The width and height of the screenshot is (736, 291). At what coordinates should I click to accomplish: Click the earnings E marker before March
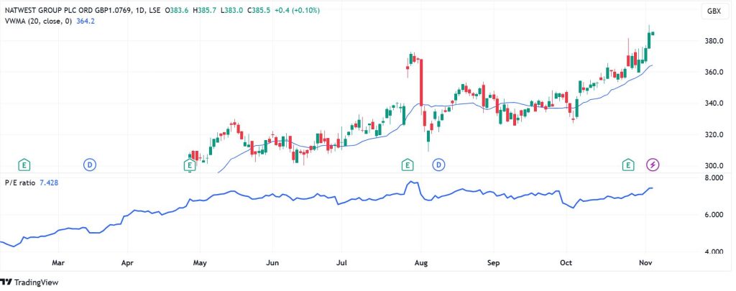point(24,165)
